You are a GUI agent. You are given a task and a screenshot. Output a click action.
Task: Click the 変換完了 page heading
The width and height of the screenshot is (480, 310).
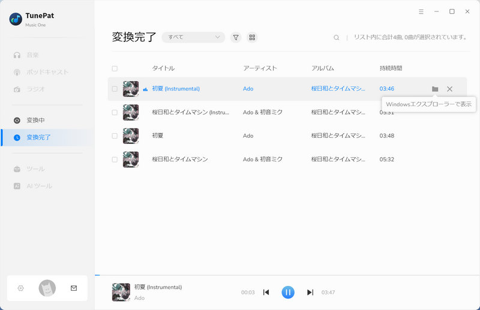[x=134, y=37]
